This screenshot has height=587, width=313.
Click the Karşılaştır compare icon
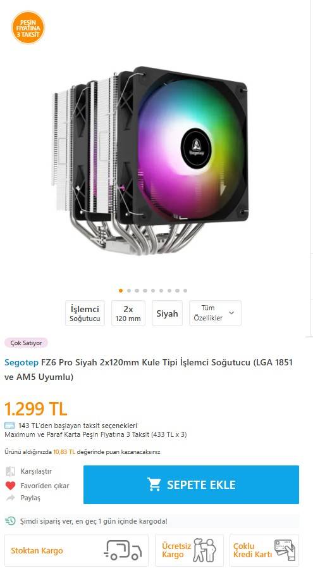11,471
